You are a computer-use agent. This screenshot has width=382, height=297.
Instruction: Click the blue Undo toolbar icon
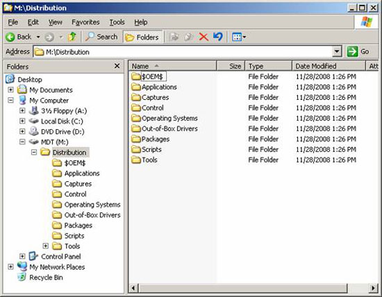point(218,37)
